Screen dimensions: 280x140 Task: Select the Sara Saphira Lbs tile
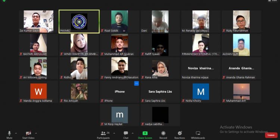click(160, 91)
